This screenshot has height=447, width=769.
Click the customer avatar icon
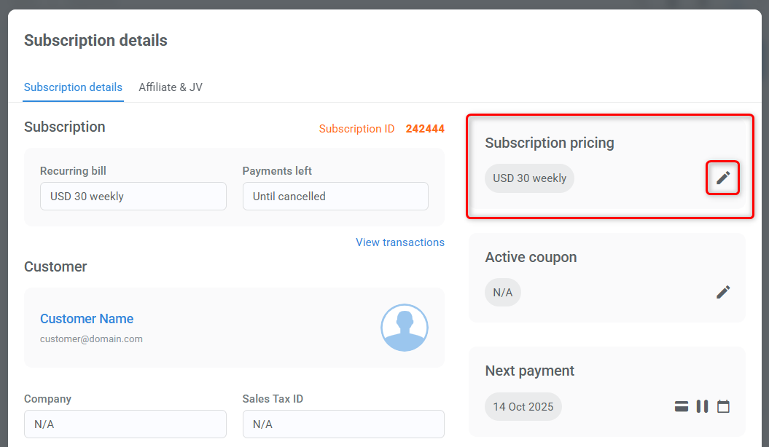coord(405,328)
